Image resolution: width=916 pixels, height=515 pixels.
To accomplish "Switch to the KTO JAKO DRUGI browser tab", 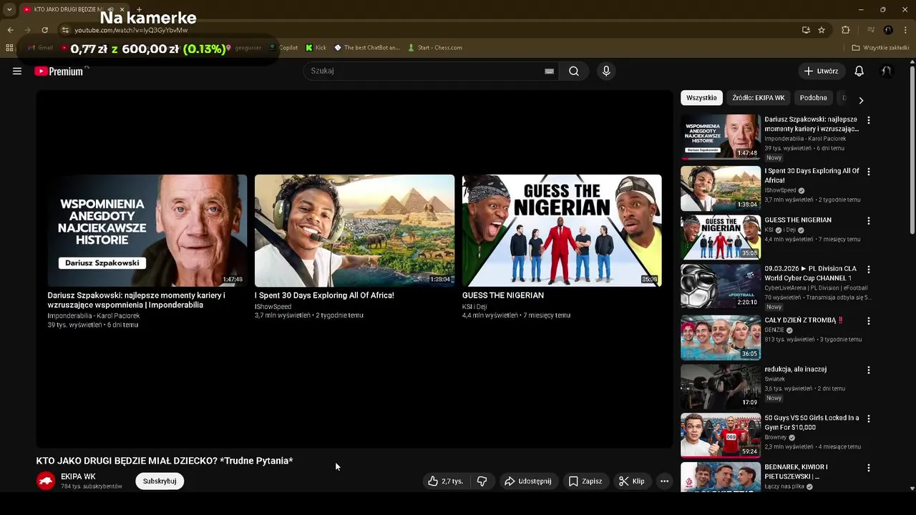I will click(x=68, y=9).
